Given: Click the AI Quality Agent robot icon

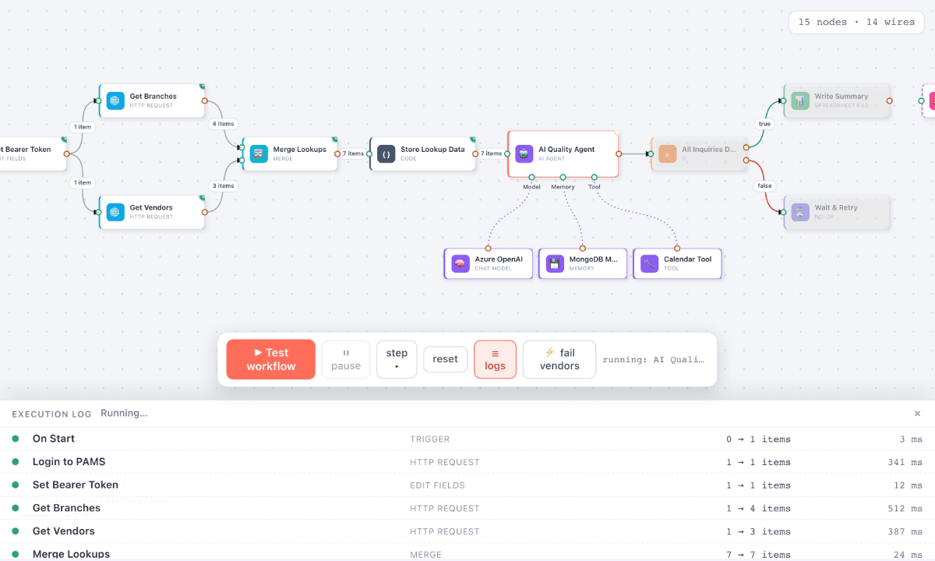Looking at the screenshot, I should pos(524,153).
